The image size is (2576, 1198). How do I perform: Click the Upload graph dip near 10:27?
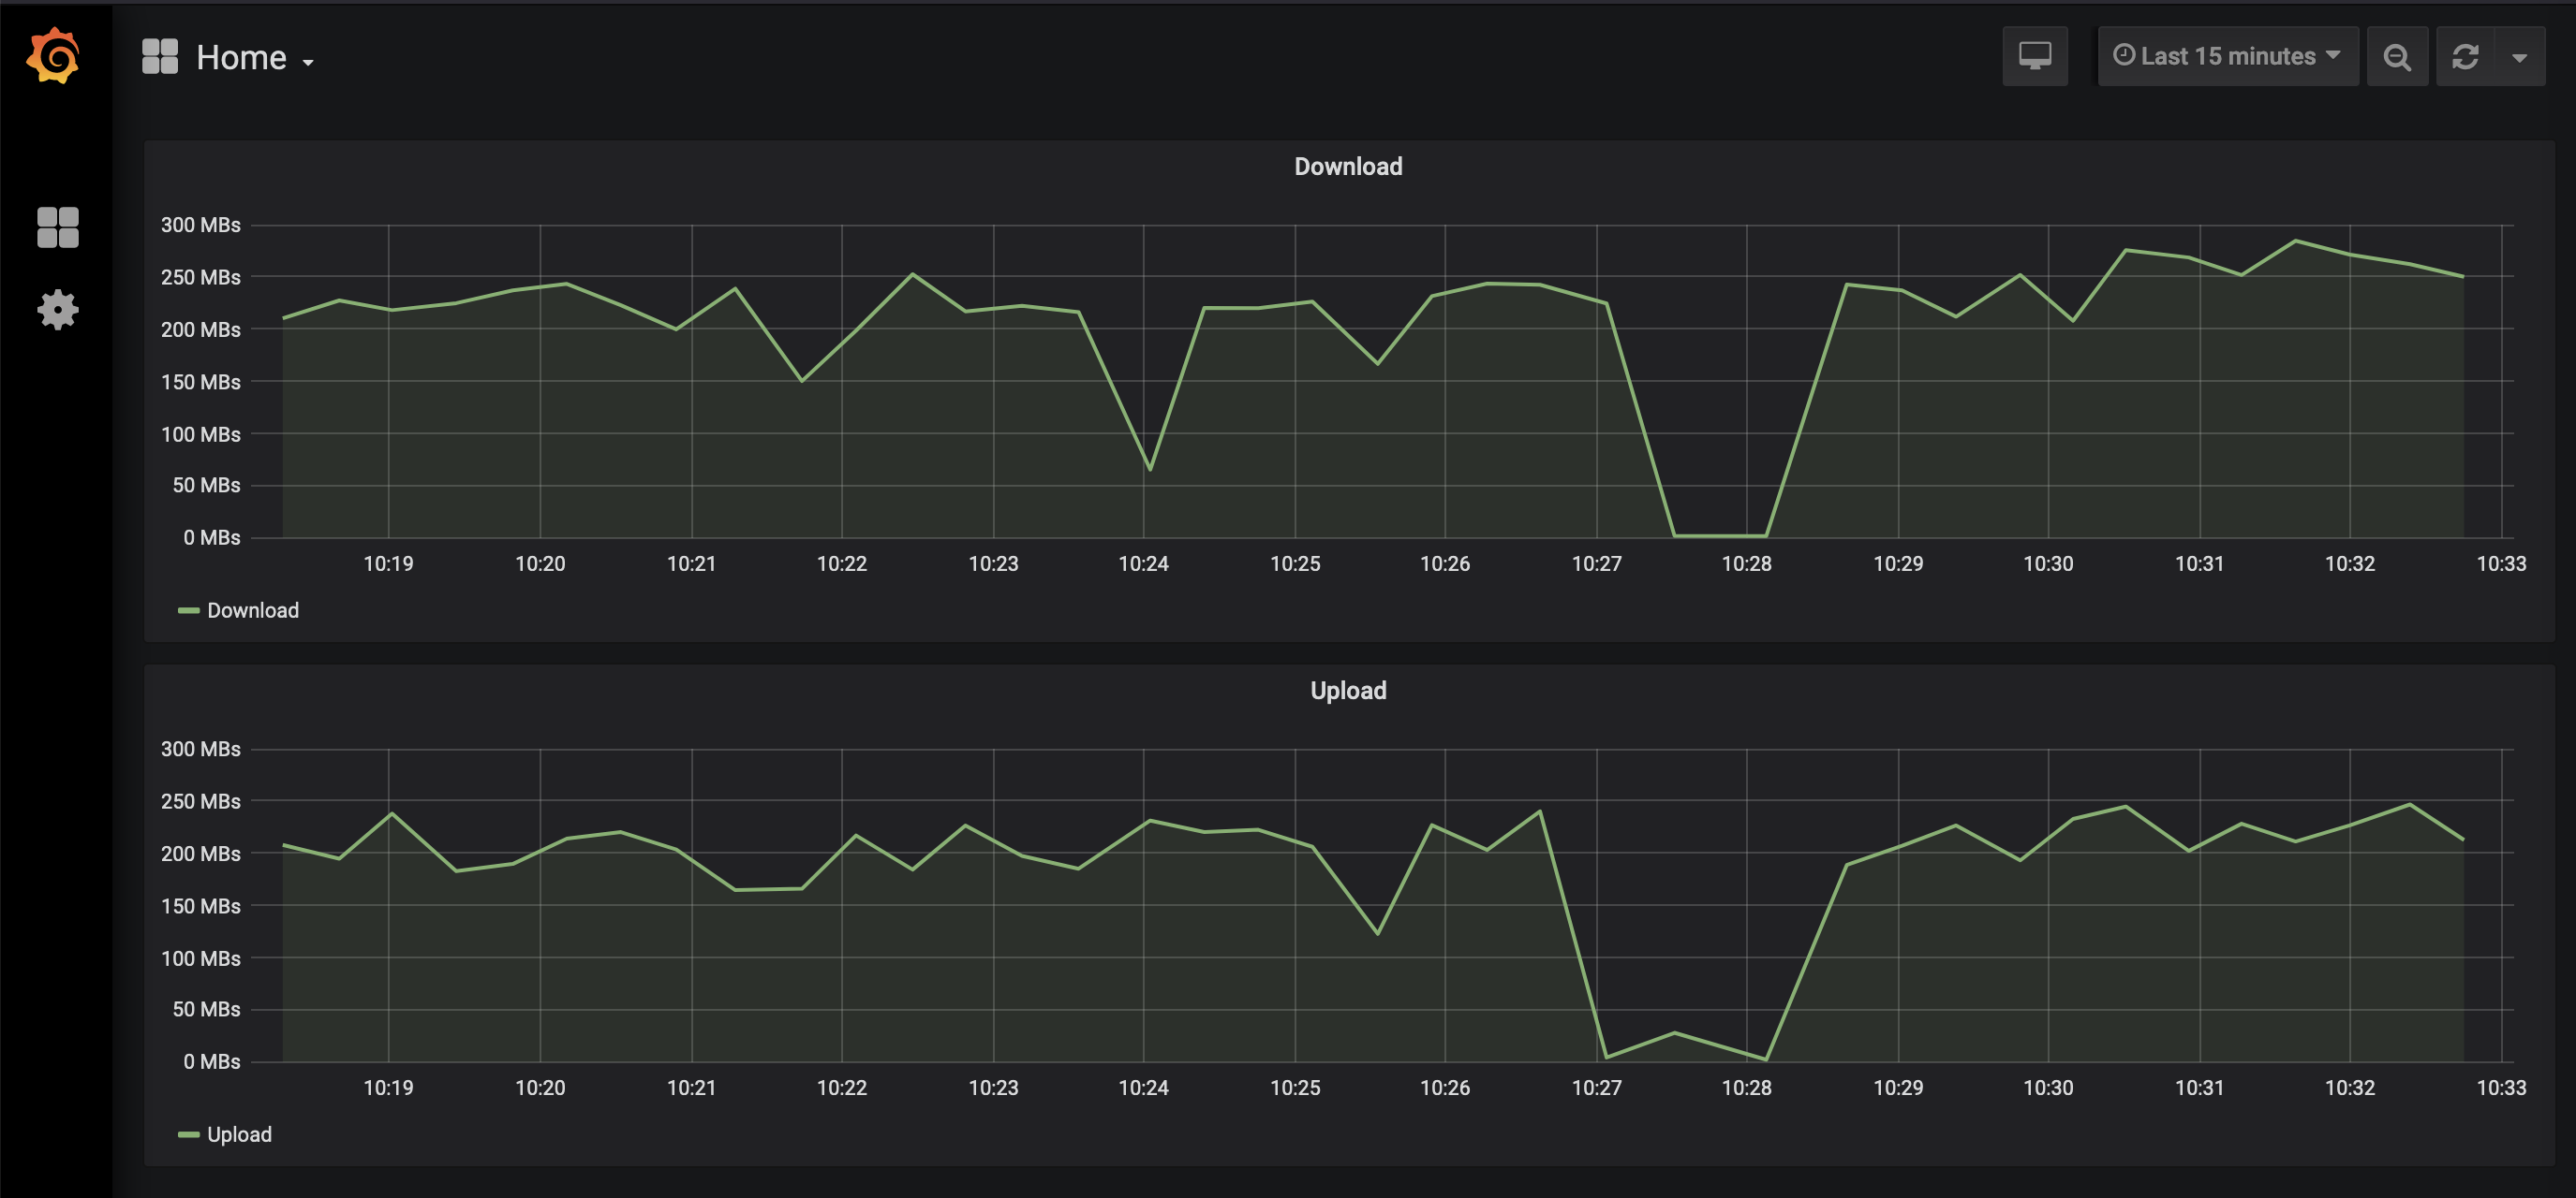[1606, 1056]
